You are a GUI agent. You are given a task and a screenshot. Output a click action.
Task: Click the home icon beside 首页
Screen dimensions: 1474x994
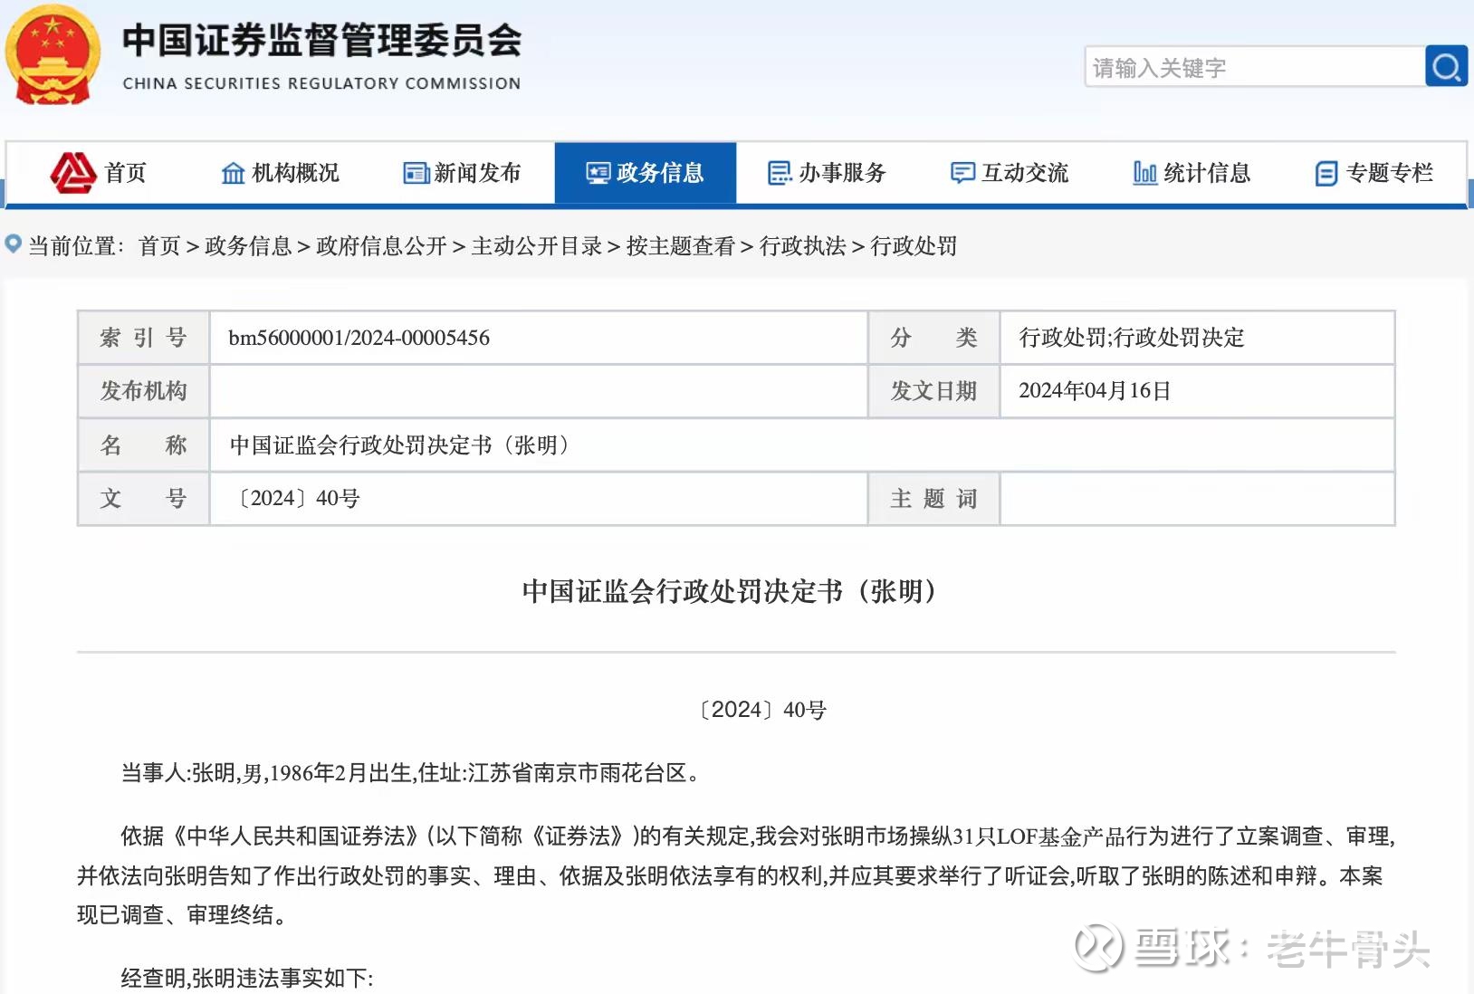75,173
